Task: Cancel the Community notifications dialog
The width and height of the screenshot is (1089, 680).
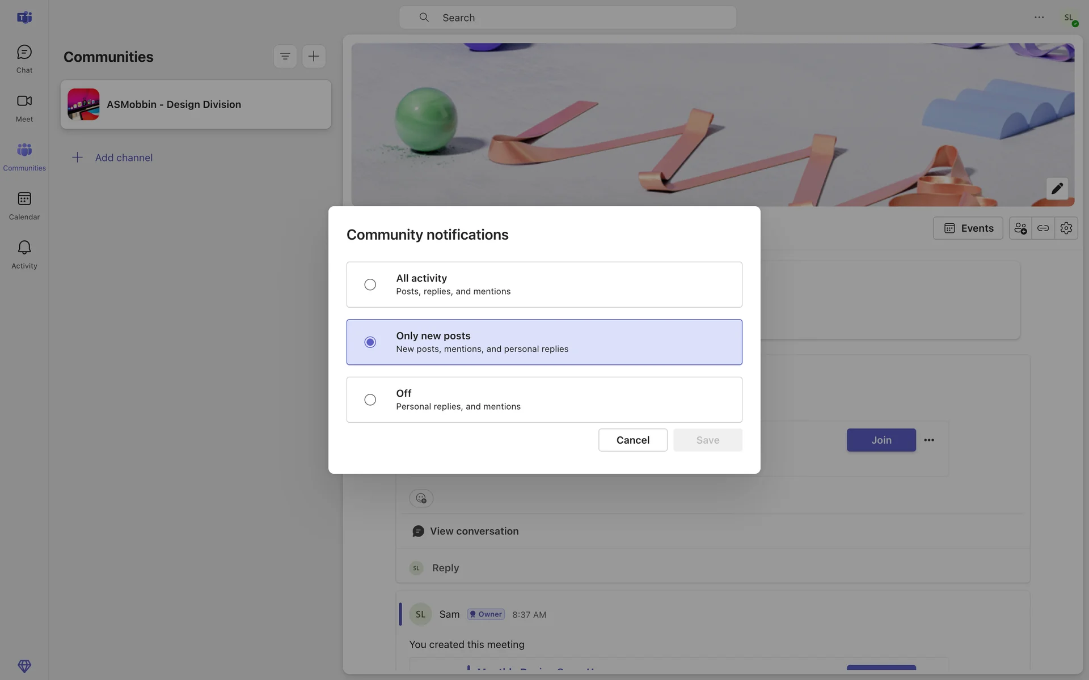Action: coord(632,440)
